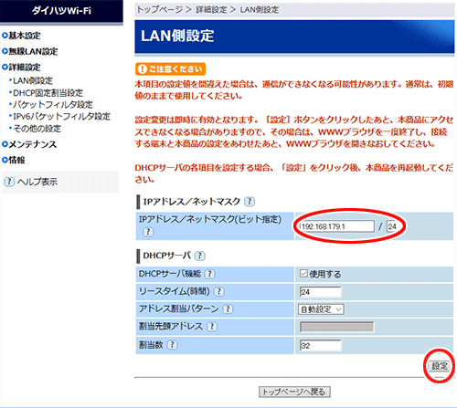Focus the IP address field 192.168.179.1
The image size is (457, 408).
coord(337,226)
